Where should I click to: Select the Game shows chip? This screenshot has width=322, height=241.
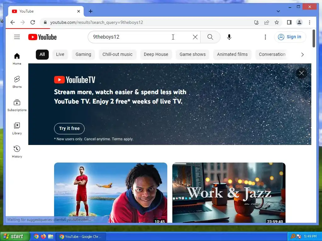click(192, 54)
